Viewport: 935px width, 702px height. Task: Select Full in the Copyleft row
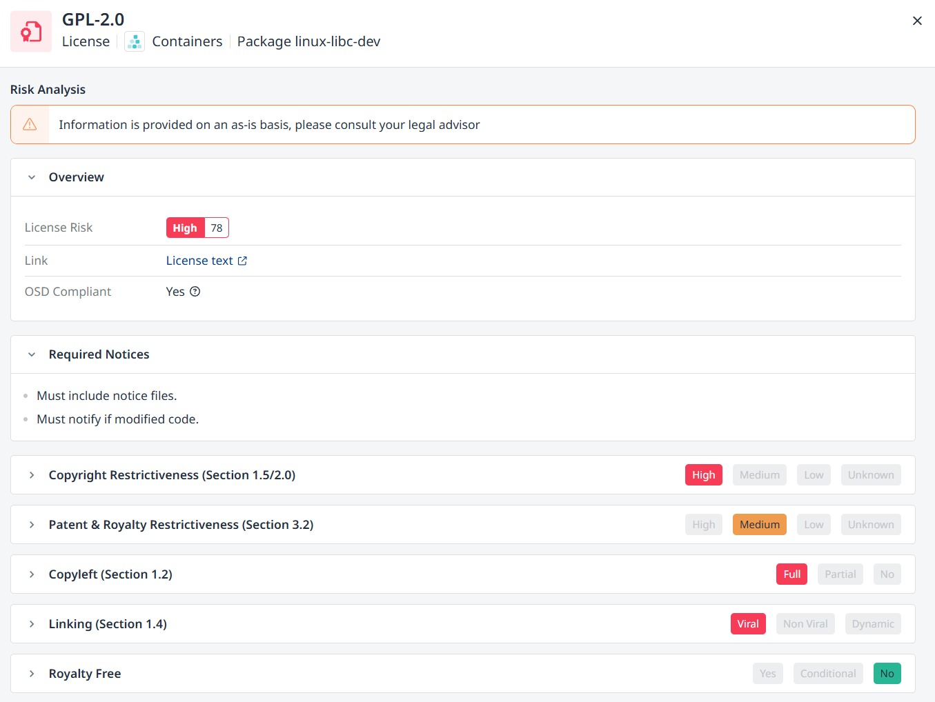(x=791, y=574)
